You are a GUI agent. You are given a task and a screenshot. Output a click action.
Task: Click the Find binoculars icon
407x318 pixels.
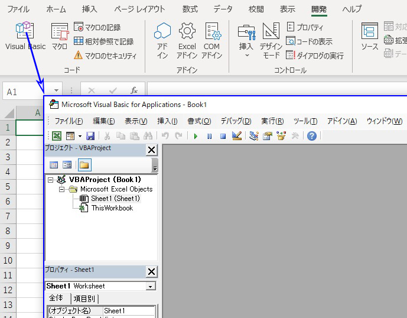pos(148,136)
